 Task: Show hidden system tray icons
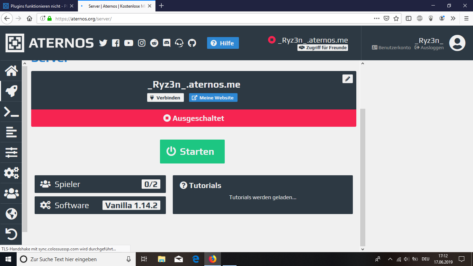pyautogui.click(x=390, y=259)
